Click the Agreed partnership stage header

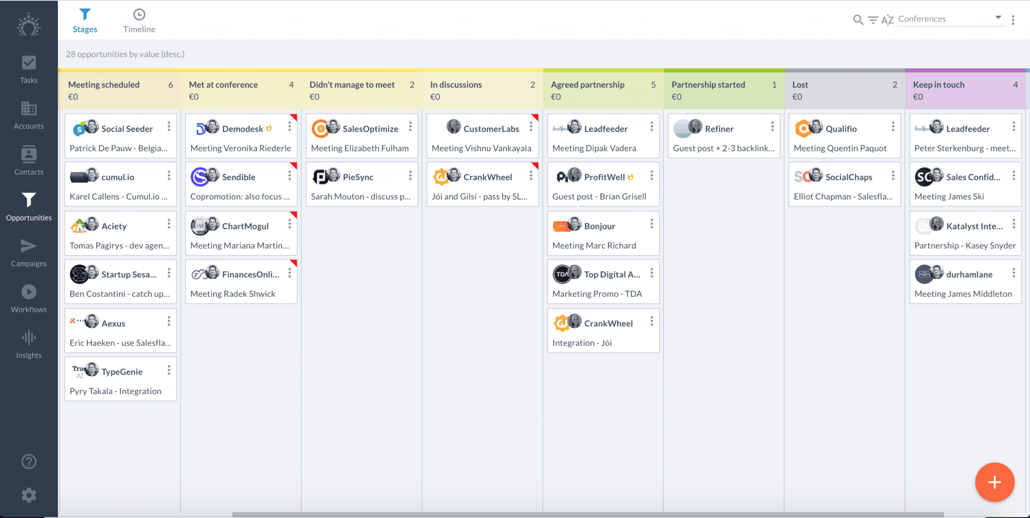603,91
